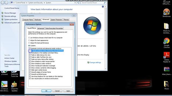
Task: Open the Plants Vs. Zombies folder icon
Action: tap(167, 28)
